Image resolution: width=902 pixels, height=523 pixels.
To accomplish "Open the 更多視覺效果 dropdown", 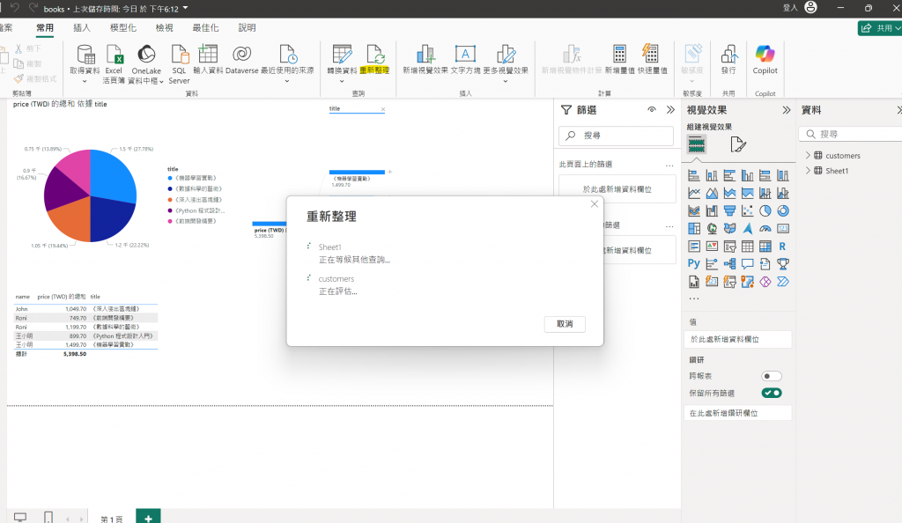I will (x=506, y=81).
